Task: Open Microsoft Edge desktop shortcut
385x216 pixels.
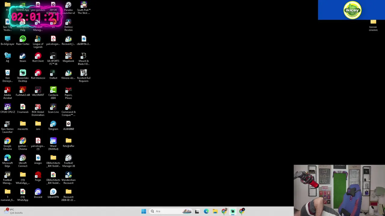Action: tap(8, 161)
